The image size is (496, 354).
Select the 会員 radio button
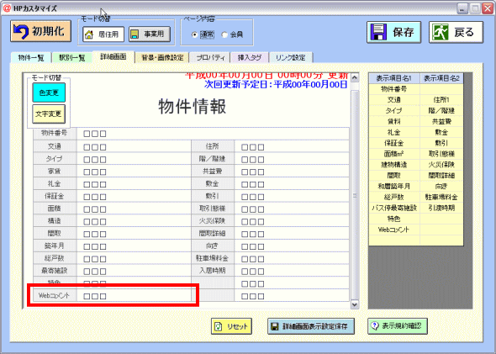(x=224, y=34)
